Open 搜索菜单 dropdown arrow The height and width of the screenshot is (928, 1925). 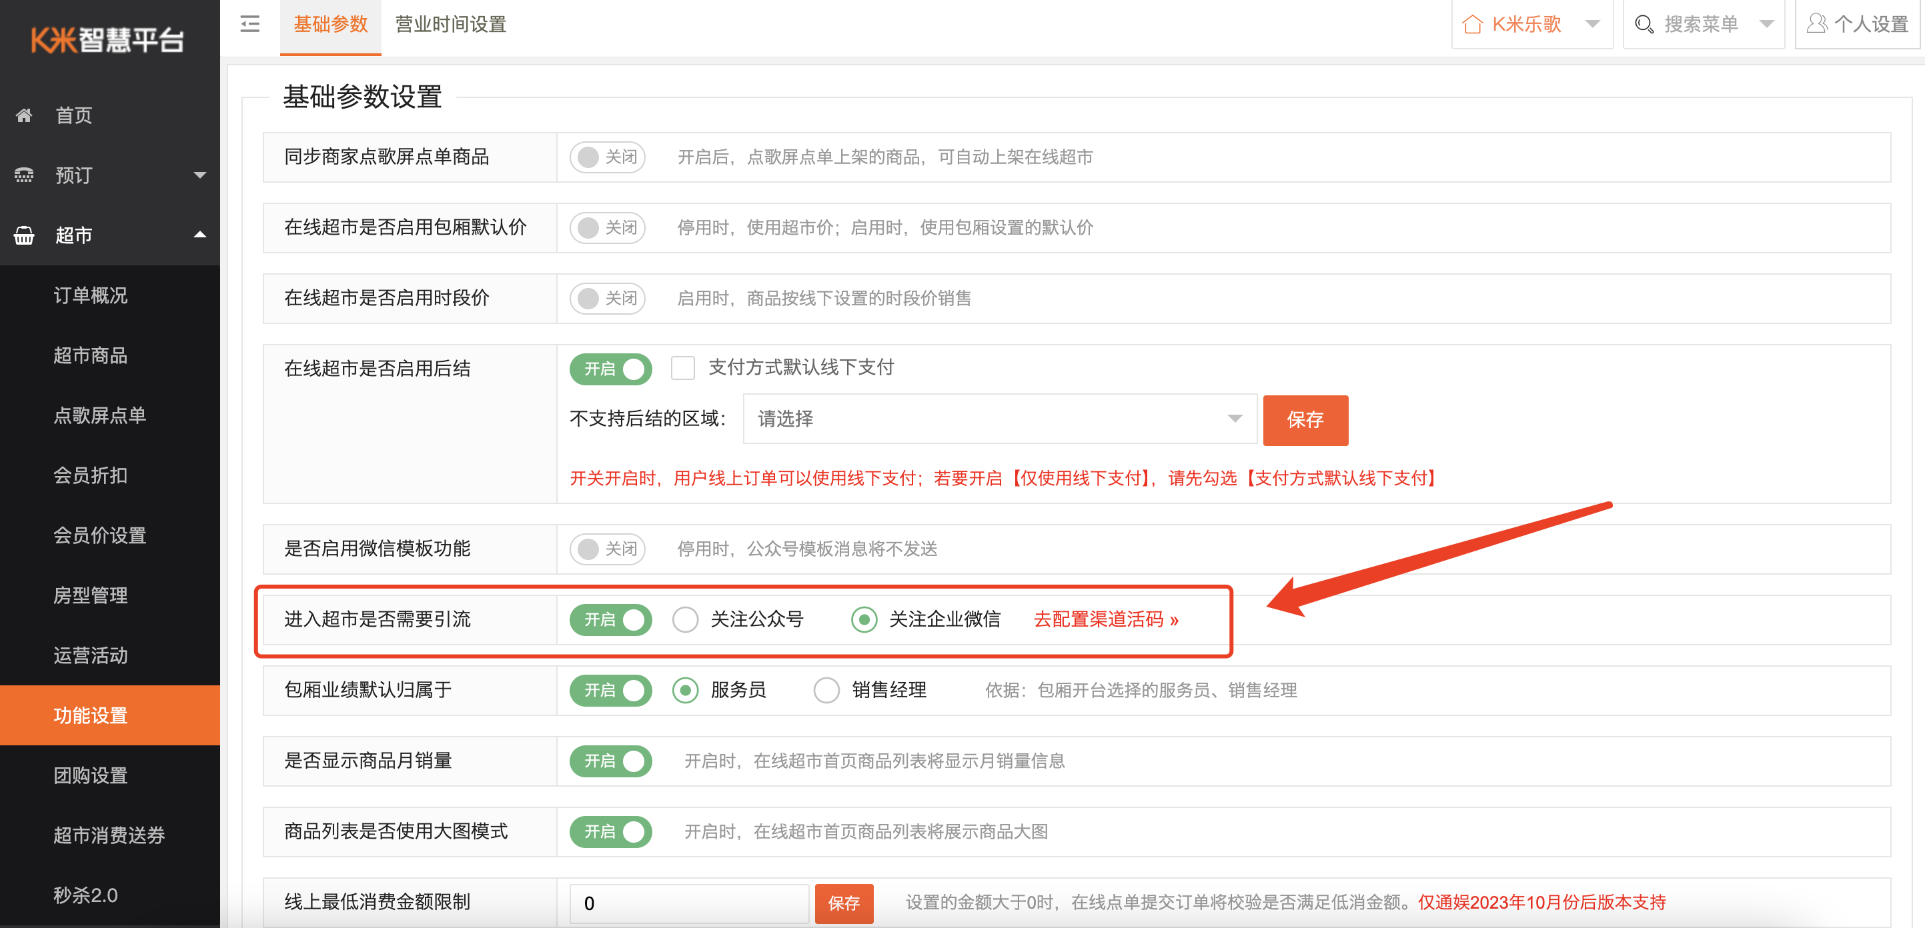click(1766, 24)
